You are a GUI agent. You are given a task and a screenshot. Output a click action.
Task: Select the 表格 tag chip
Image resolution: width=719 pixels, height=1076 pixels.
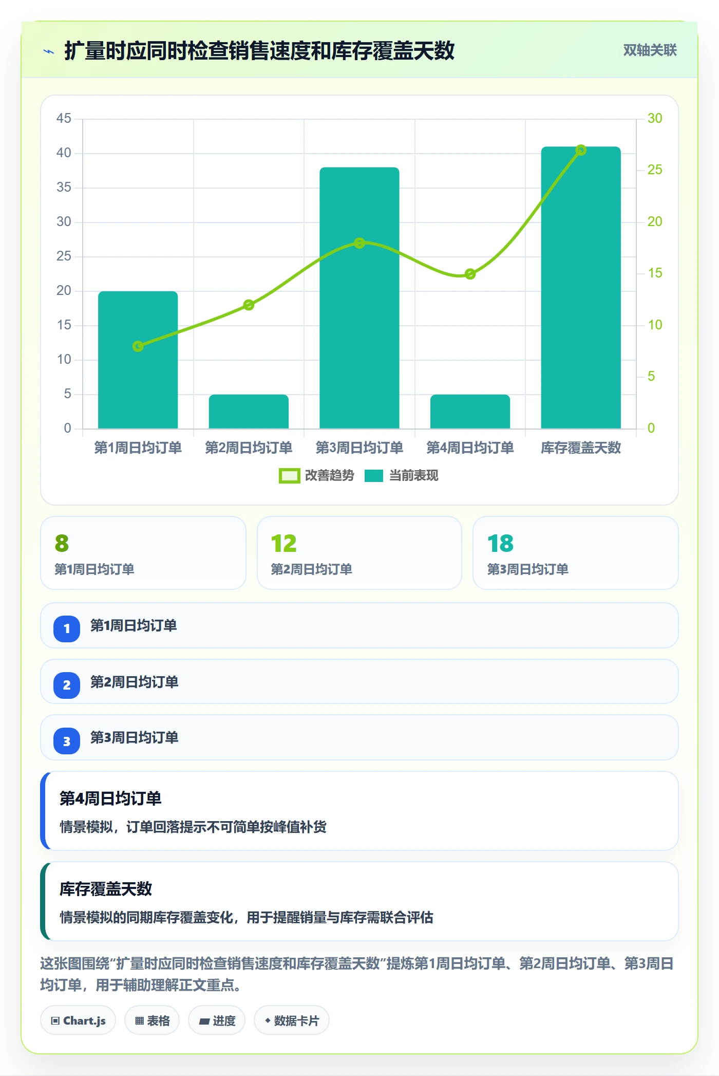152,1021
